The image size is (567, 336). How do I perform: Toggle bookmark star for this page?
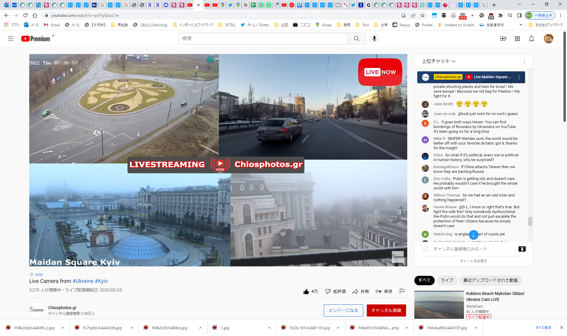click(x=423, y=15)
